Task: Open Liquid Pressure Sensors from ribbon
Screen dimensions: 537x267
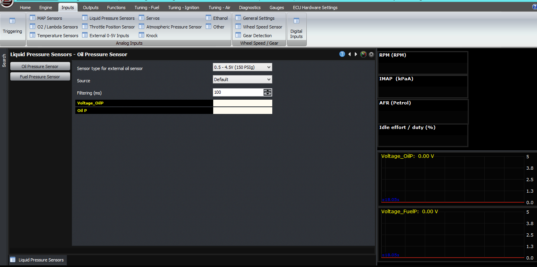Action: point(108,18)
